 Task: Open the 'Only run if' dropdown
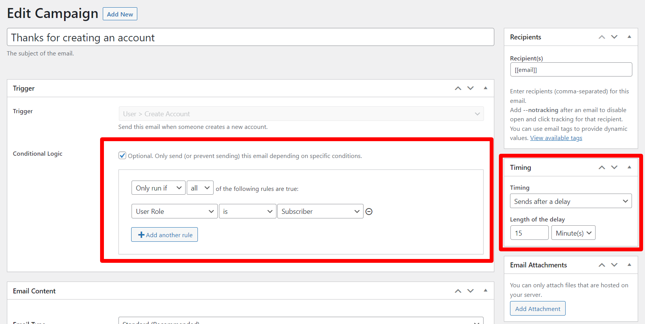coord(158,188)
